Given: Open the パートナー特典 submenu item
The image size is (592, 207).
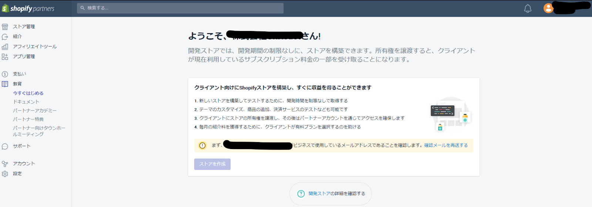Looking at the screenshot, I should point(28,119).
